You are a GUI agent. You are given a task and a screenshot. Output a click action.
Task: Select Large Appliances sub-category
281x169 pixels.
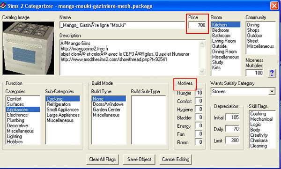(x=63, y=115)
